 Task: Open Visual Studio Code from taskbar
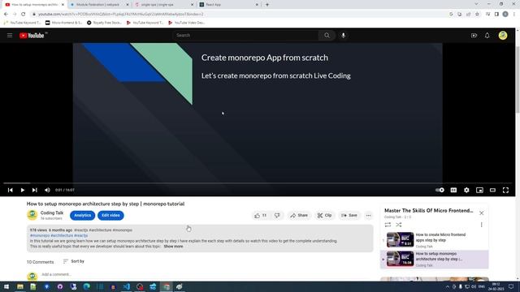[x=127, y=286]
